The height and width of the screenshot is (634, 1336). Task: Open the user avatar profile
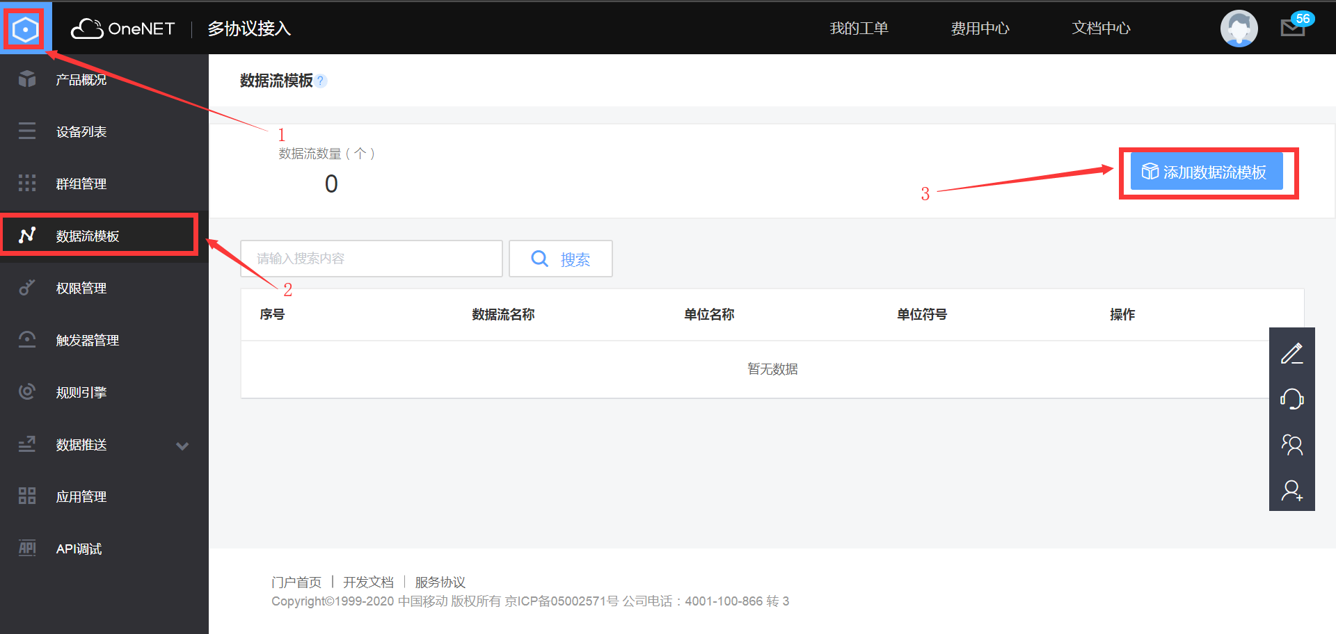(x=1239, y=29)
